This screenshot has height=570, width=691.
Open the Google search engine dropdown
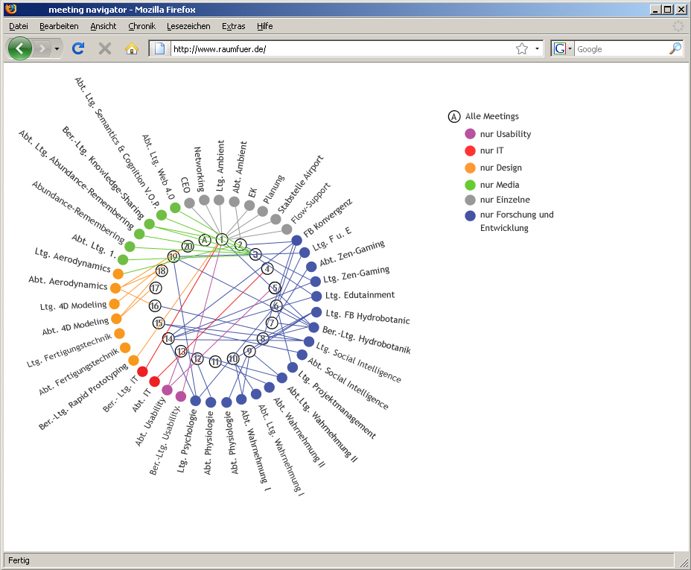[570, 48]
